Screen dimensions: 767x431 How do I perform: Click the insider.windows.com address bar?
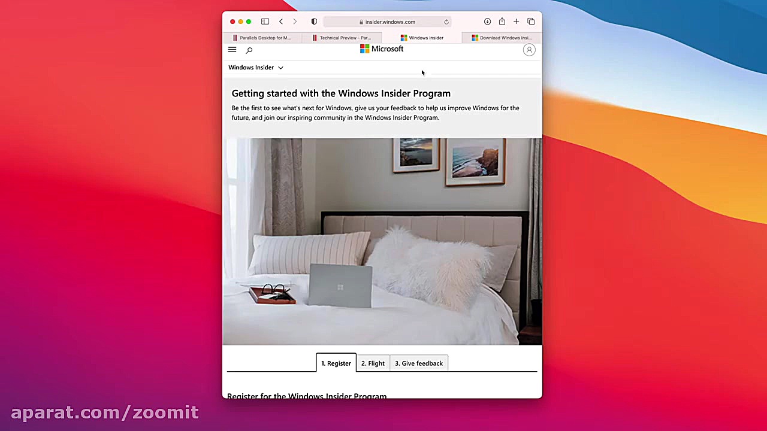(388, 22)
